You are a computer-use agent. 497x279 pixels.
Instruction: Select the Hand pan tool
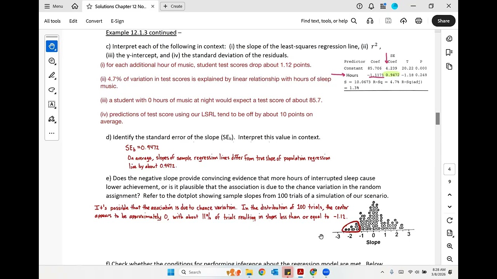(52, 46)
